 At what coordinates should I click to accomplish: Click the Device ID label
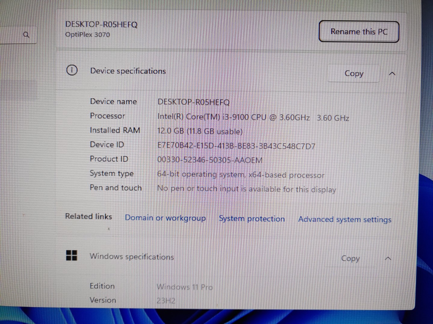pos(107,145)
